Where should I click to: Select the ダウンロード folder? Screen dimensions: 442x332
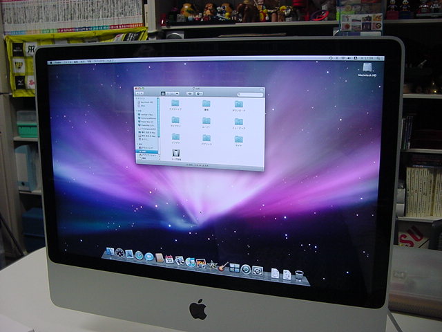coord(239,107)
